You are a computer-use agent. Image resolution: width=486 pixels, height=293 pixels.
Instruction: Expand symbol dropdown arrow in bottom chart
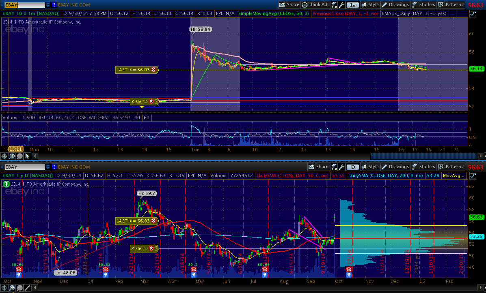[48, 167]
